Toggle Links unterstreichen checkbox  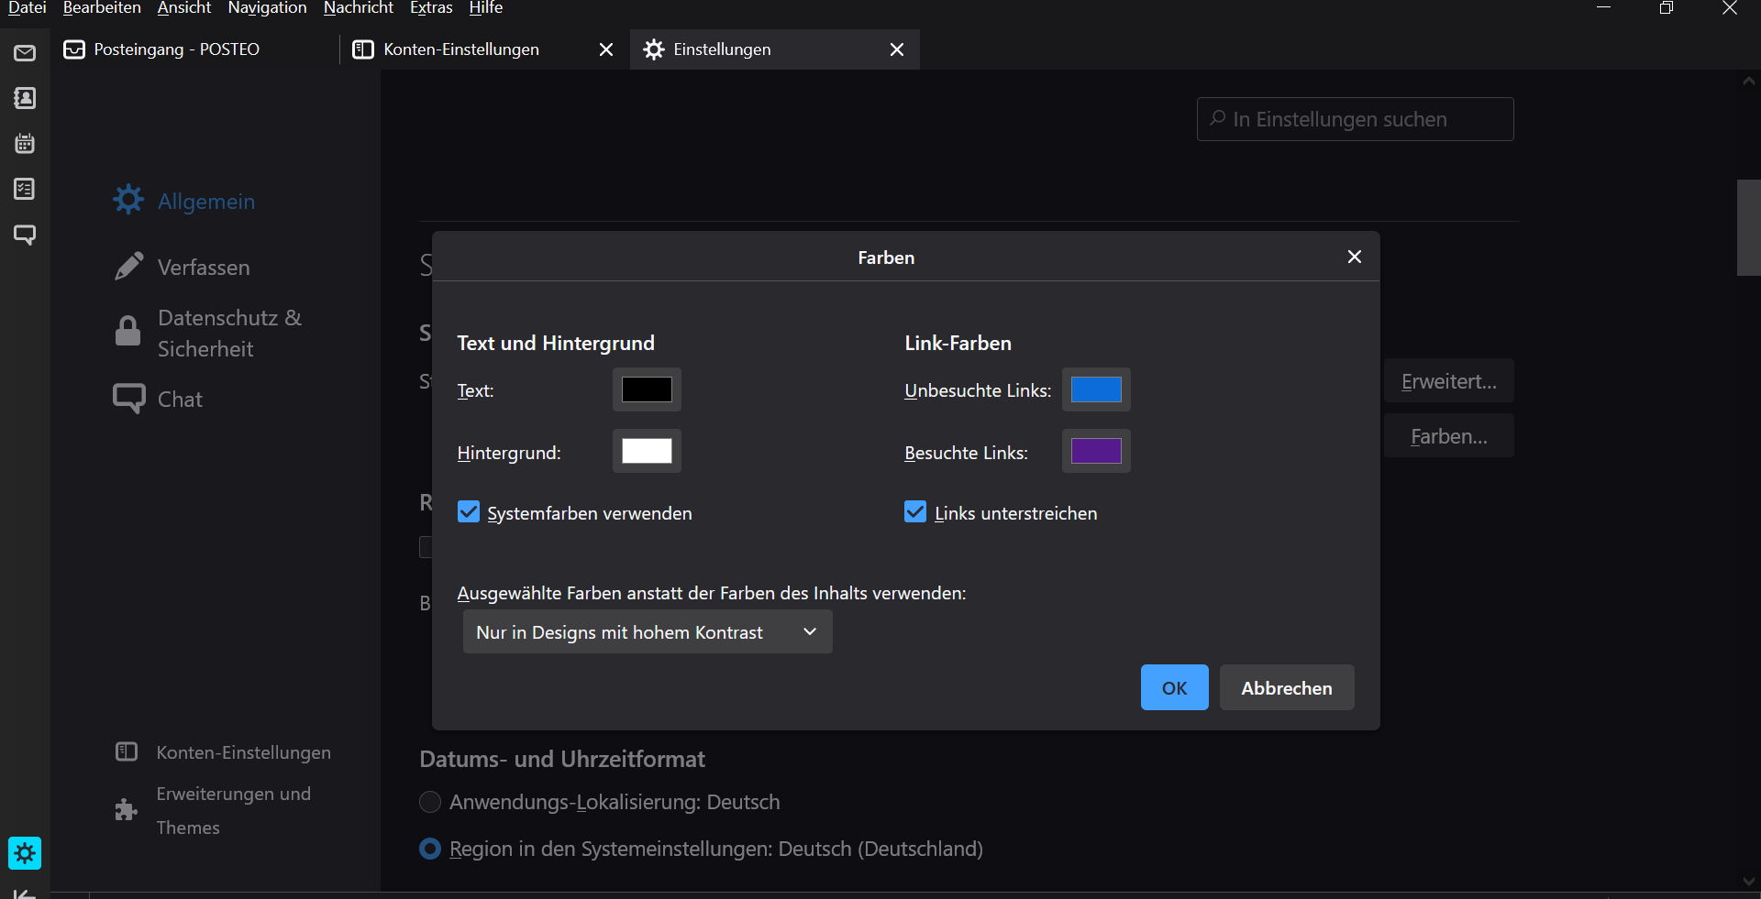[x=915, y=512]
